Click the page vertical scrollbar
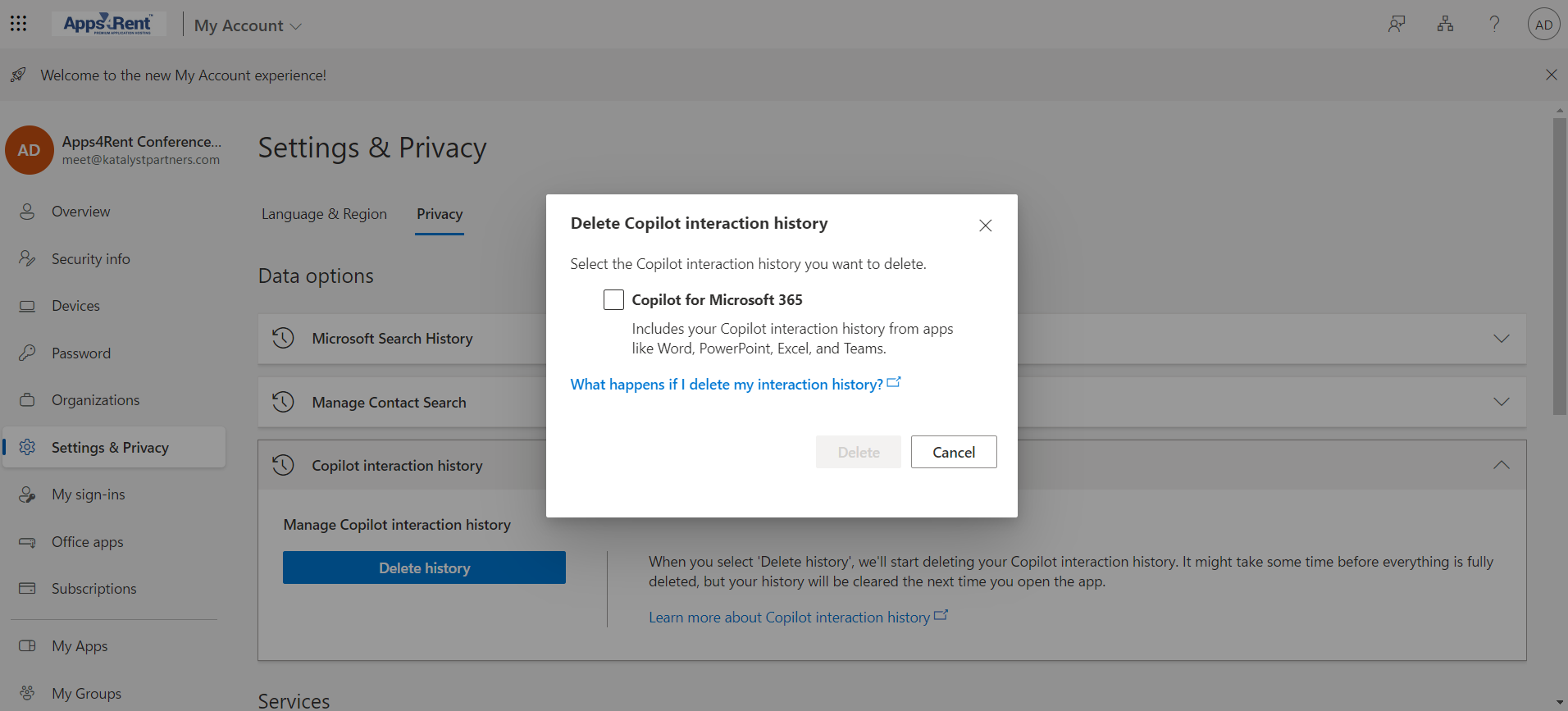Image resolution: width=1568 pixels, height=711 pixels. [x=1559, y=267]
